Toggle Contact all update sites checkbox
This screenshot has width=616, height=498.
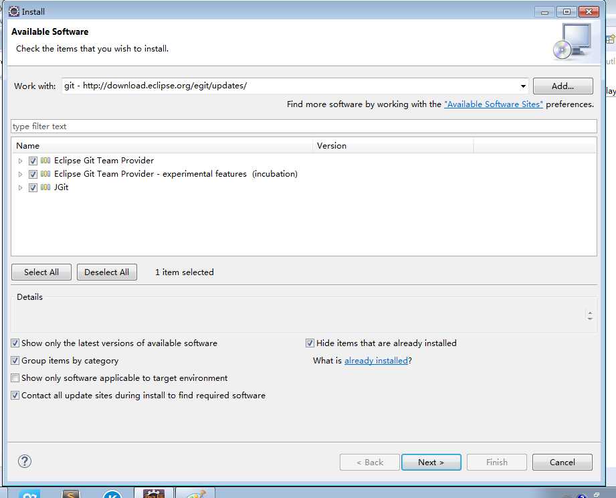point(15,396)
